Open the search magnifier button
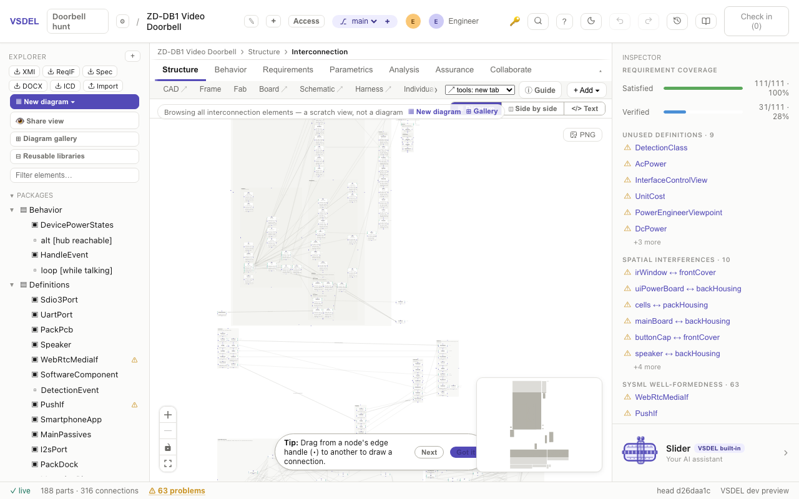Screen dimensions: 799x499 [537, 21]
